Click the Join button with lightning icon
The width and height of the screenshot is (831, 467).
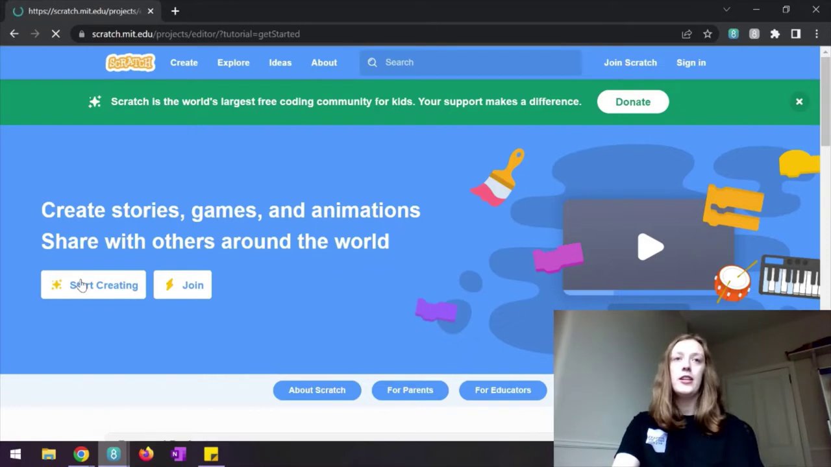182,285
